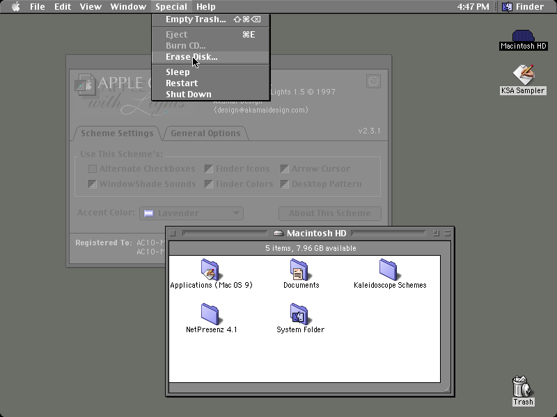Choose Sleep from Special menu
Viewport: 557px width, 417px height.
tap(211, 72)
